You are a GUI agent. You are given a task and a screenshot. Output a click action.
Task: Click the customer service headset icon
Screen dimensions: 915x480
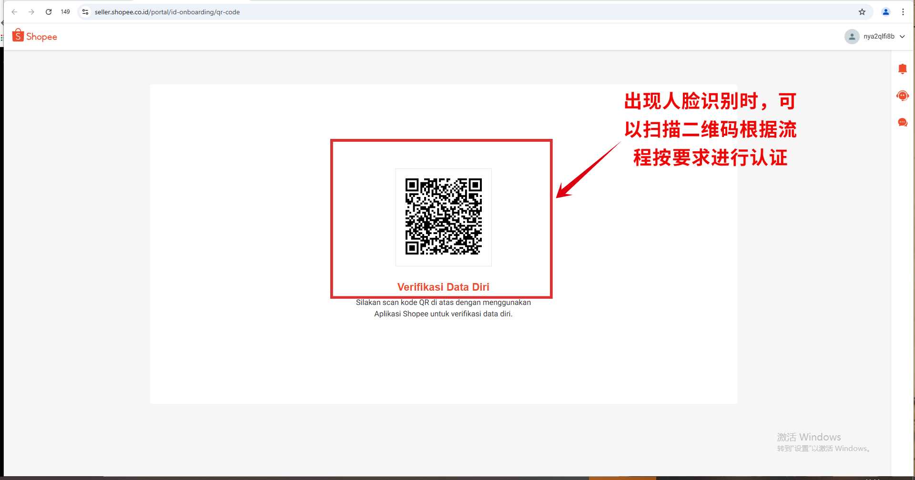(x=902, y=95)
